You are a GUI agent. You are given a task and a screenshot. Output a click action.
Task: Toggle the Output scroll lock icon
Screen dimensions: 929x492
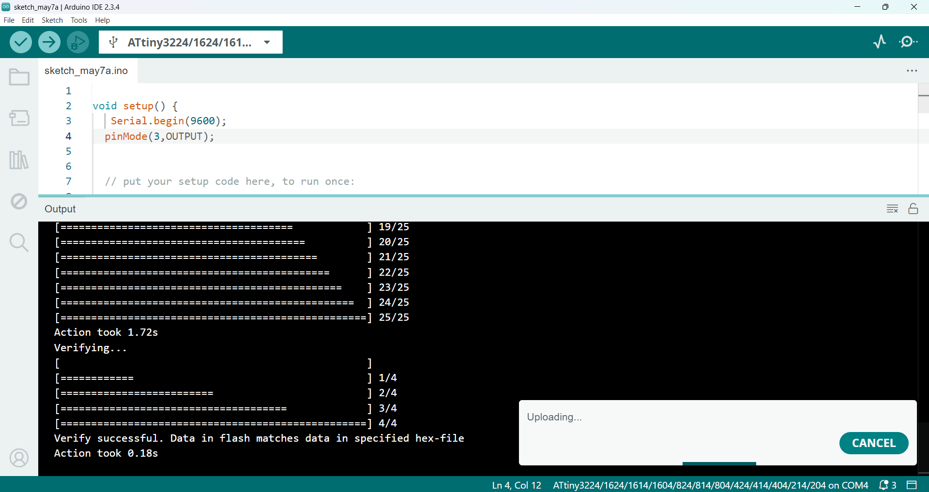[913, 209]
